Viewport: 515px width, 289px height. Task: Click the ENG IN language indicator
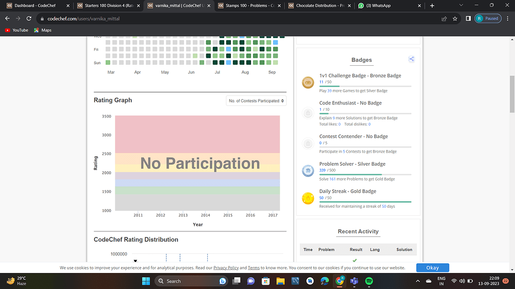441,281
